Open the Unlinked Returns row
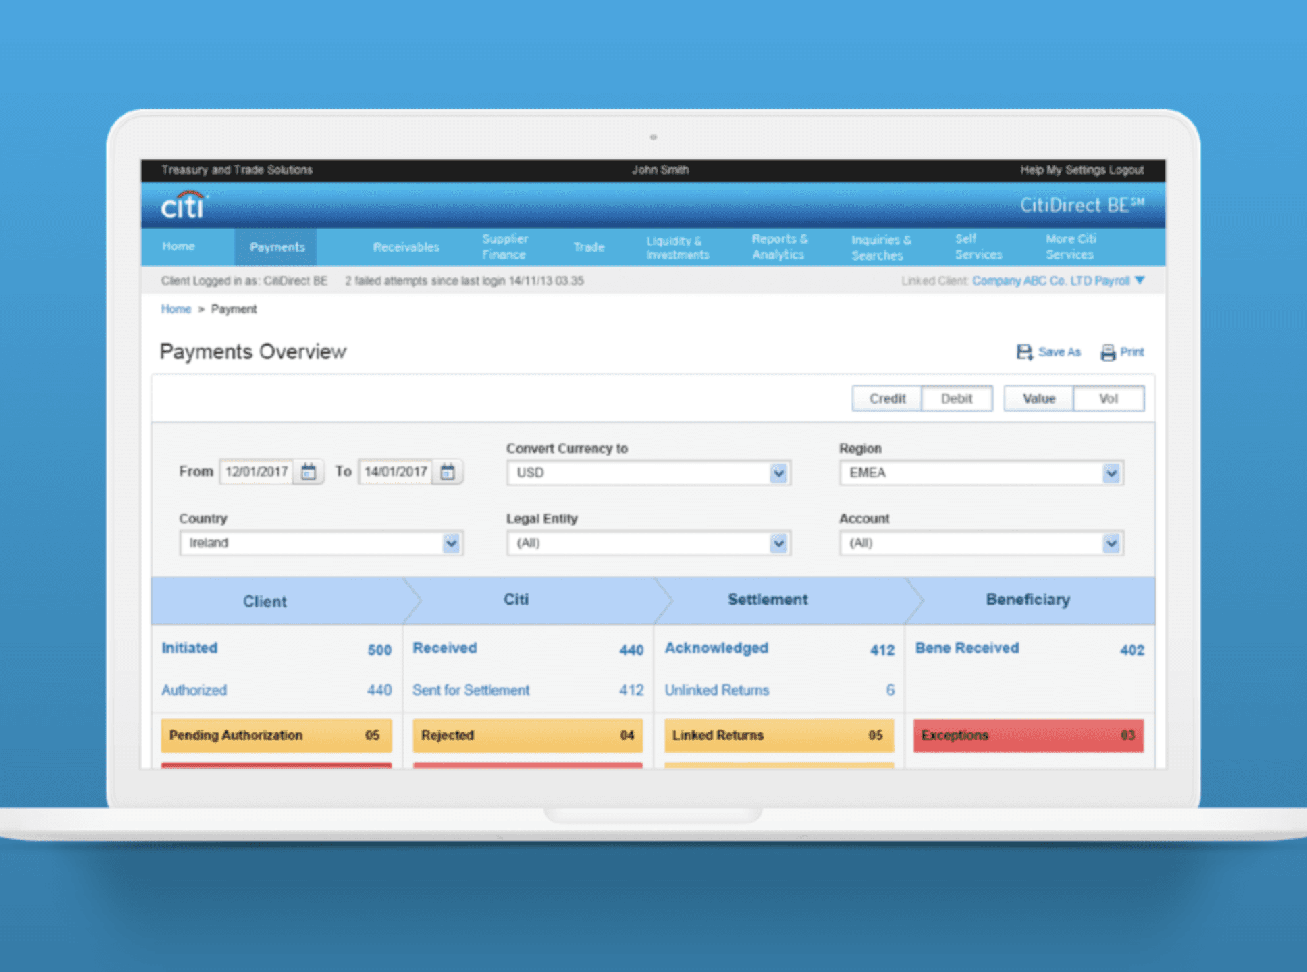This screenshot has width=1307, height=972. pyautogui.click(x=780, y=690)
